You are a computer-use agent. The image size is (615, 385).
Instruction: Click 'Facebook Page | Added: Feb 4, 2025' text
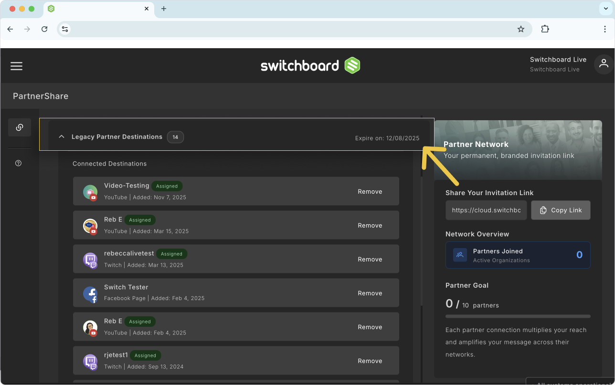154,299
